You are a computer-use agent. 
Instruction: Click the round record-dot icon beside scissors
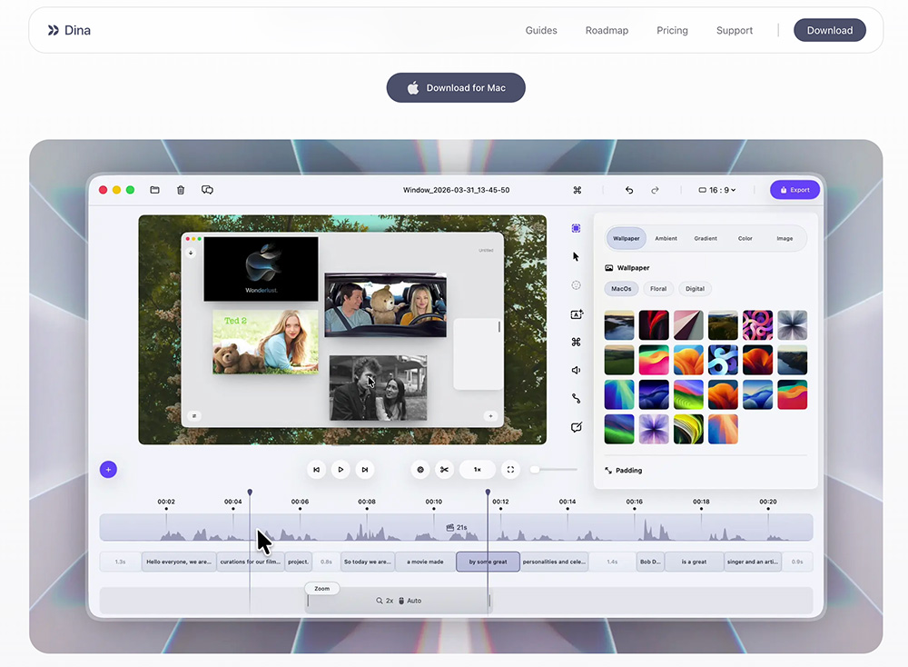point(420,470)
